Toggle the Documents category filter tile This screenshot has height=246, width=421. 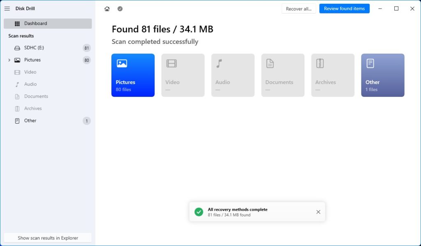pos(282,75)
